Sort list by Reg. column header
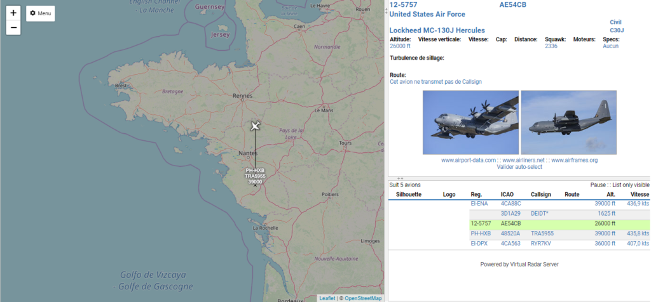Screen dimensions: 651x302 [476, 195]
